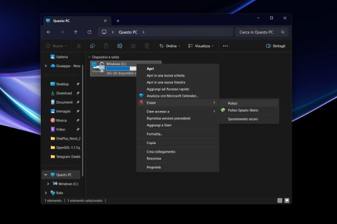Image resolution: width=337 pixels, height=224 pixels.
Task: Open the Visualizza dropdown
Action: point(200,46)
